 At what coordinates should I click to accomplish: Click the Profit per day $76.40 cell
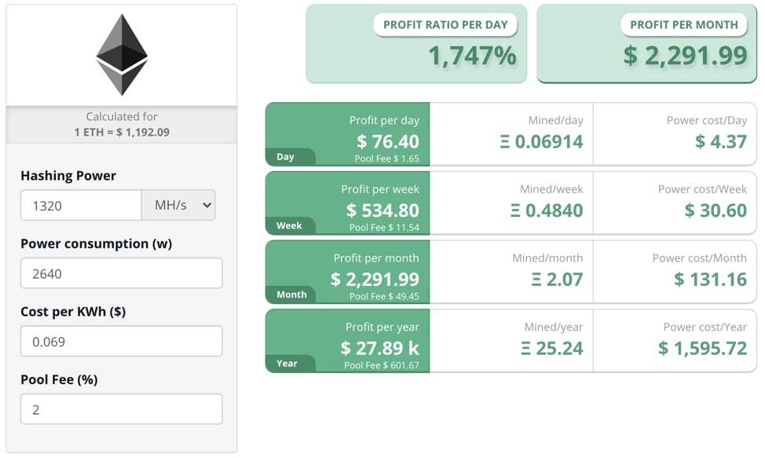pyautogui.click(x=387, y=141)
